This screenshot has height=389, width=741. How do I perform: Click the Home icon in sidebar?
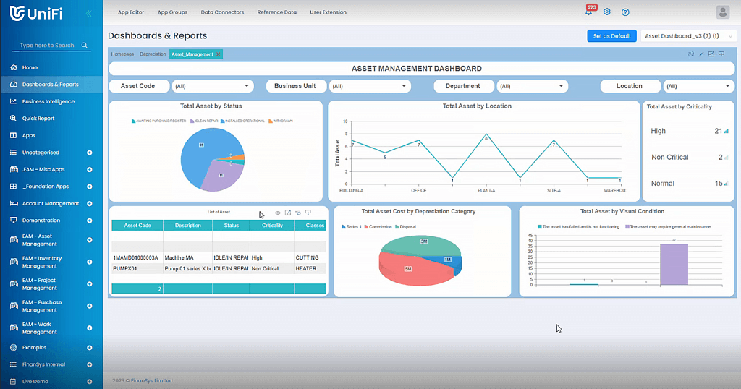(14, 67)
